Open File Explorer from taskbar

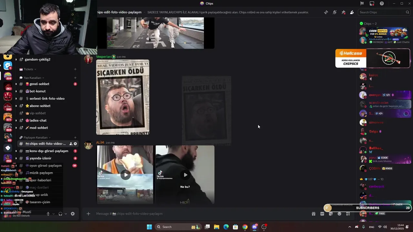click(217, 227)
